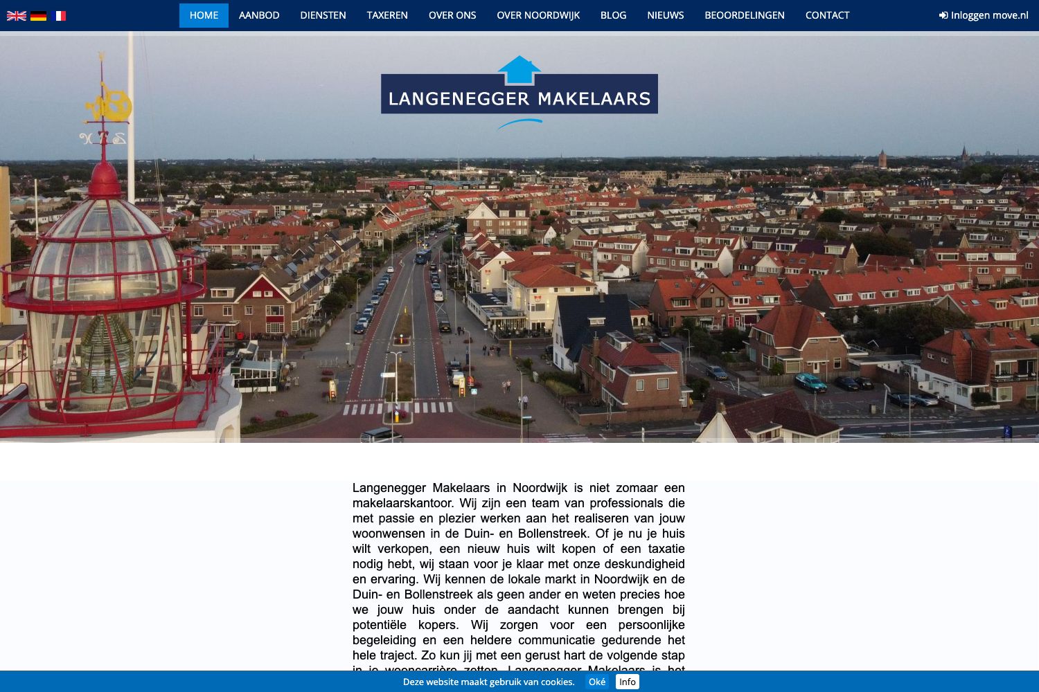1039x692 pixels.
Task: Click the Inloggen move.nl link
Action: 984,15
